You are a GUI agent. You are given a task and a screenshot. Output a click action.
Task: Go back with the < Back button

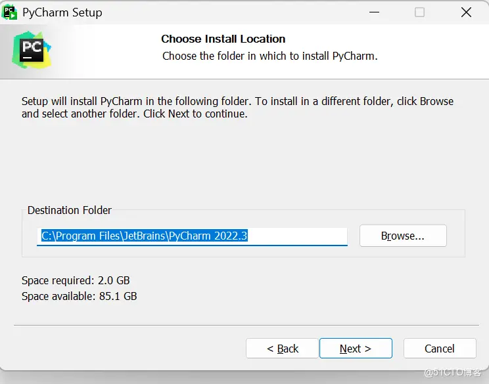(283, 349)
